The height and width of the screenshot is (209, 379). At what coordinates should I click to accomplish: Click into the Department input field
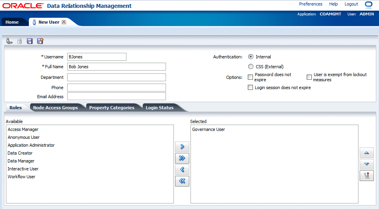click(x=117, y=77)
